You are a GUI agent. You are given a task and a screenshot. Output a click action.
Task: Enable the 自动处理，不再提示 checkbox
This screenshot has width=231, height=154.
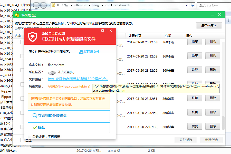(30, 137)
